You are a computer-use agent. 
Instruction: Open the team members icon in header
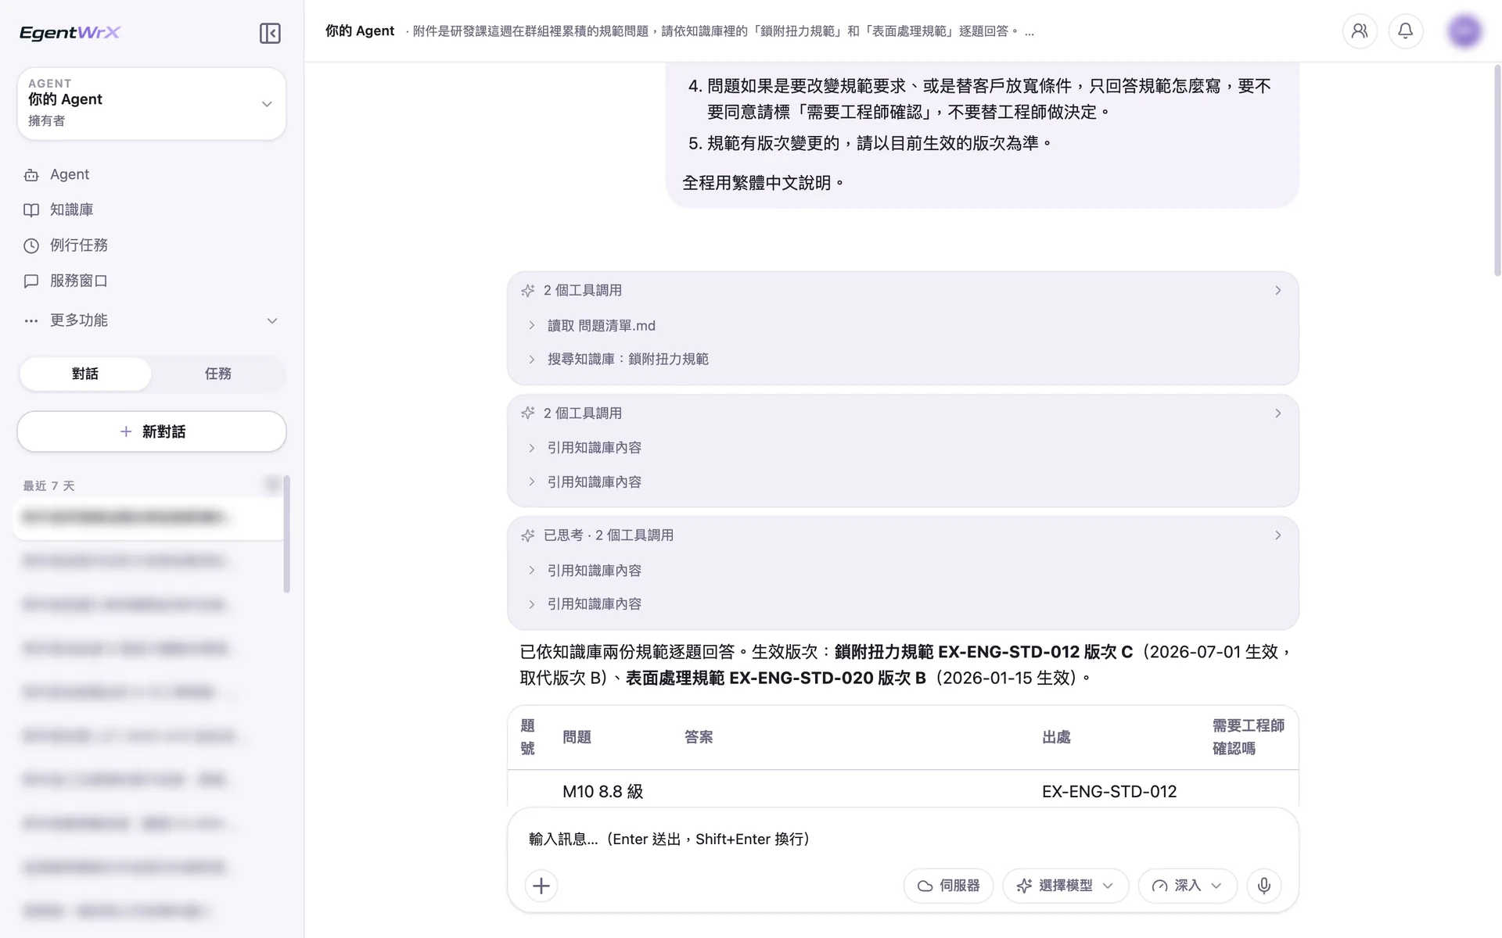click(x=1360, y=31)
